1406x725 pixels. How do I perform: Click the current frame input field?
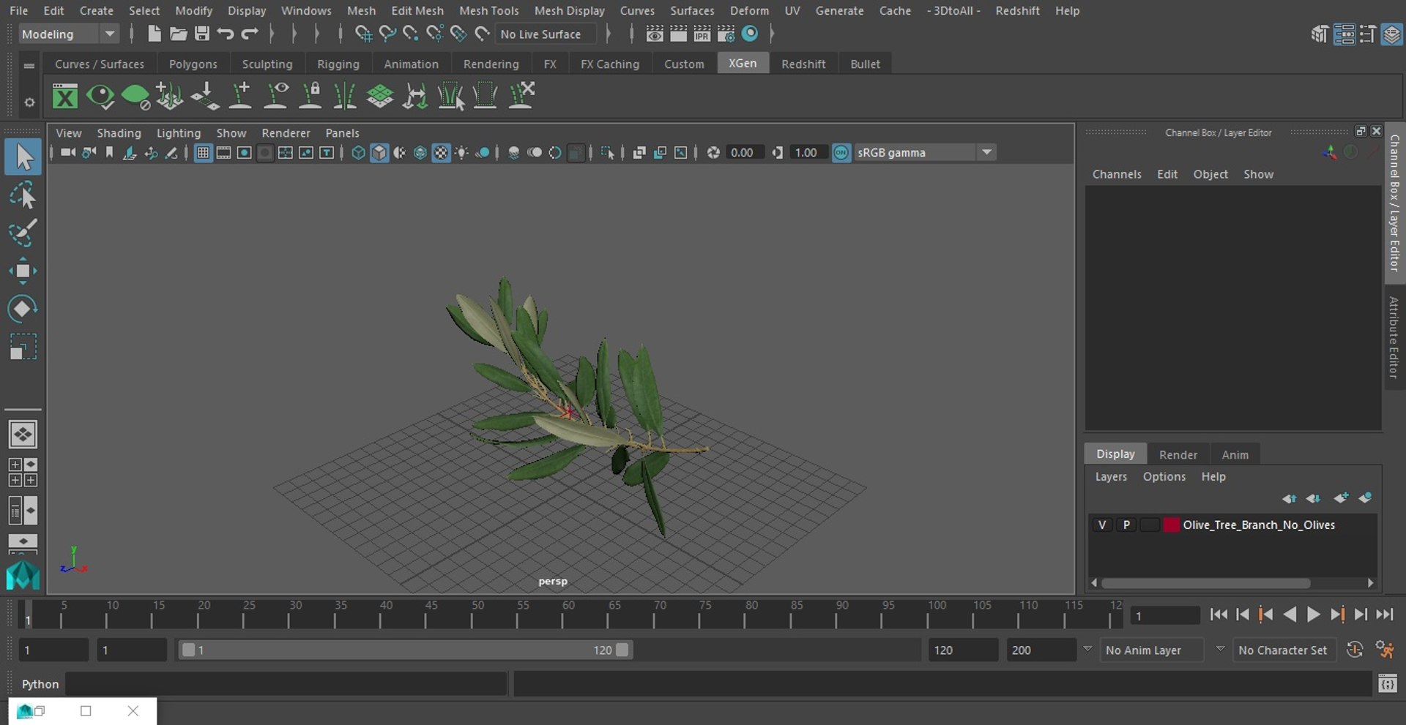1164,616
